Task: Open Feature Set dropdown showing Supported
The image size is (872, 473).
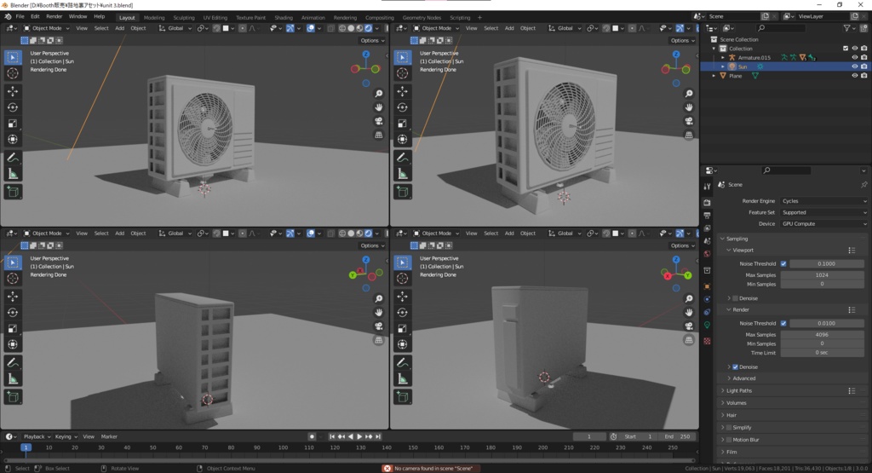Action: (823, 212)
